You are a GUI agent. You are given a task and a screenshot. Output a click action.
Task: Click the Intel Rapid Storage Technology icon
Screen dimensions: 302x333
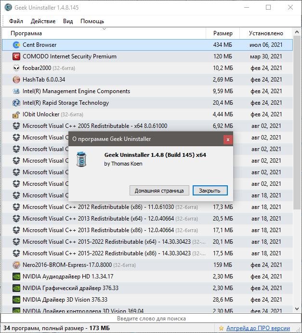16,103
